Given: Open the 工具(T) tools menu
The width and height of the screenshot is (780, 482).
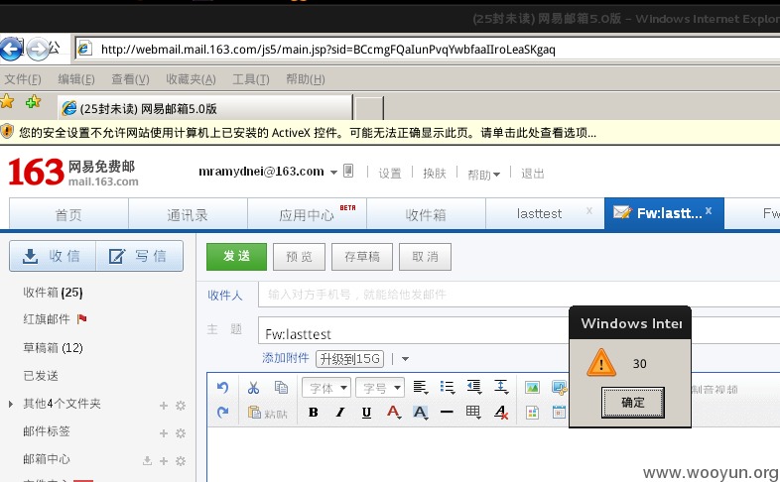Looking at the screenshot, I should [251, 79].
